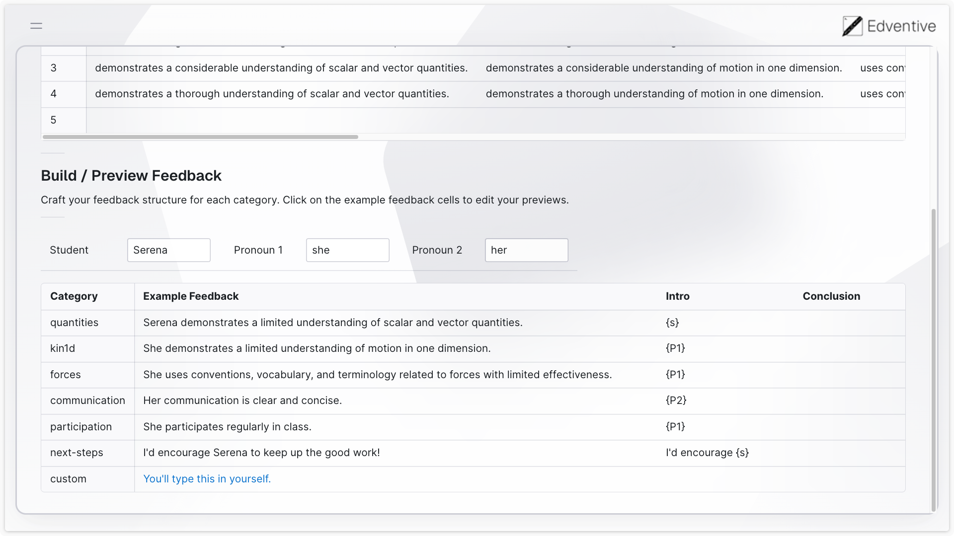Click row 4 motion in one dimension cell
954x536 pixels.
pos(664,94)
